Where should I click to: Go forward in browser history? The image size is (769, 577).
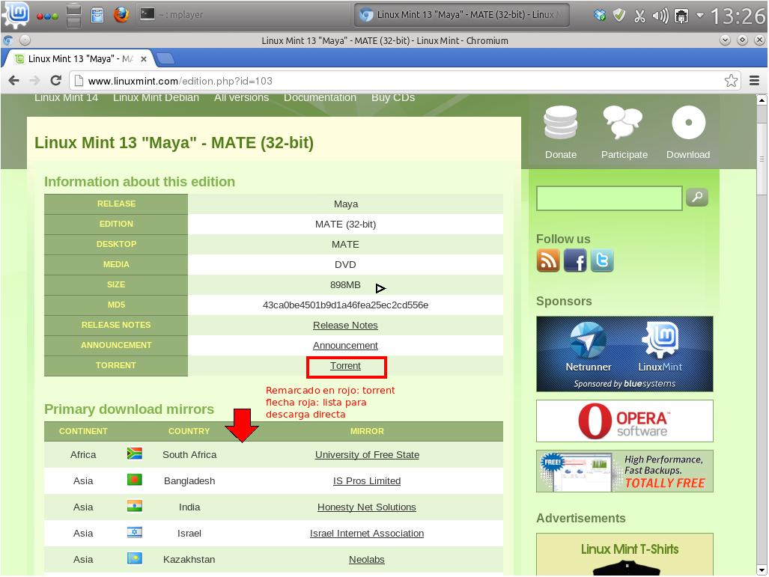[x=35, y=80]
